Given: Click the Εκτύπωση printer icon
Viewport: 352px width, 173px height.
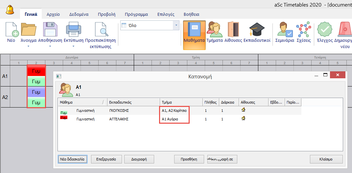Looking at the screenshot, I should click(73, 30).
